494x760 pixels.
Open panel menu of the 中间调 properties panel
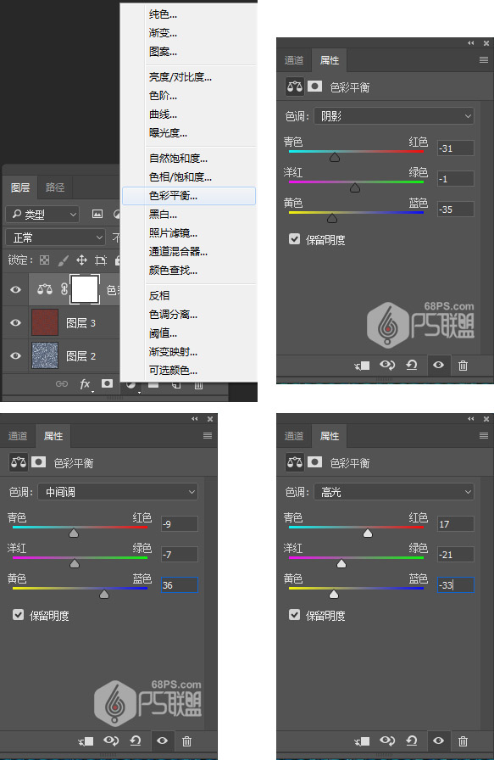(208, 436)
